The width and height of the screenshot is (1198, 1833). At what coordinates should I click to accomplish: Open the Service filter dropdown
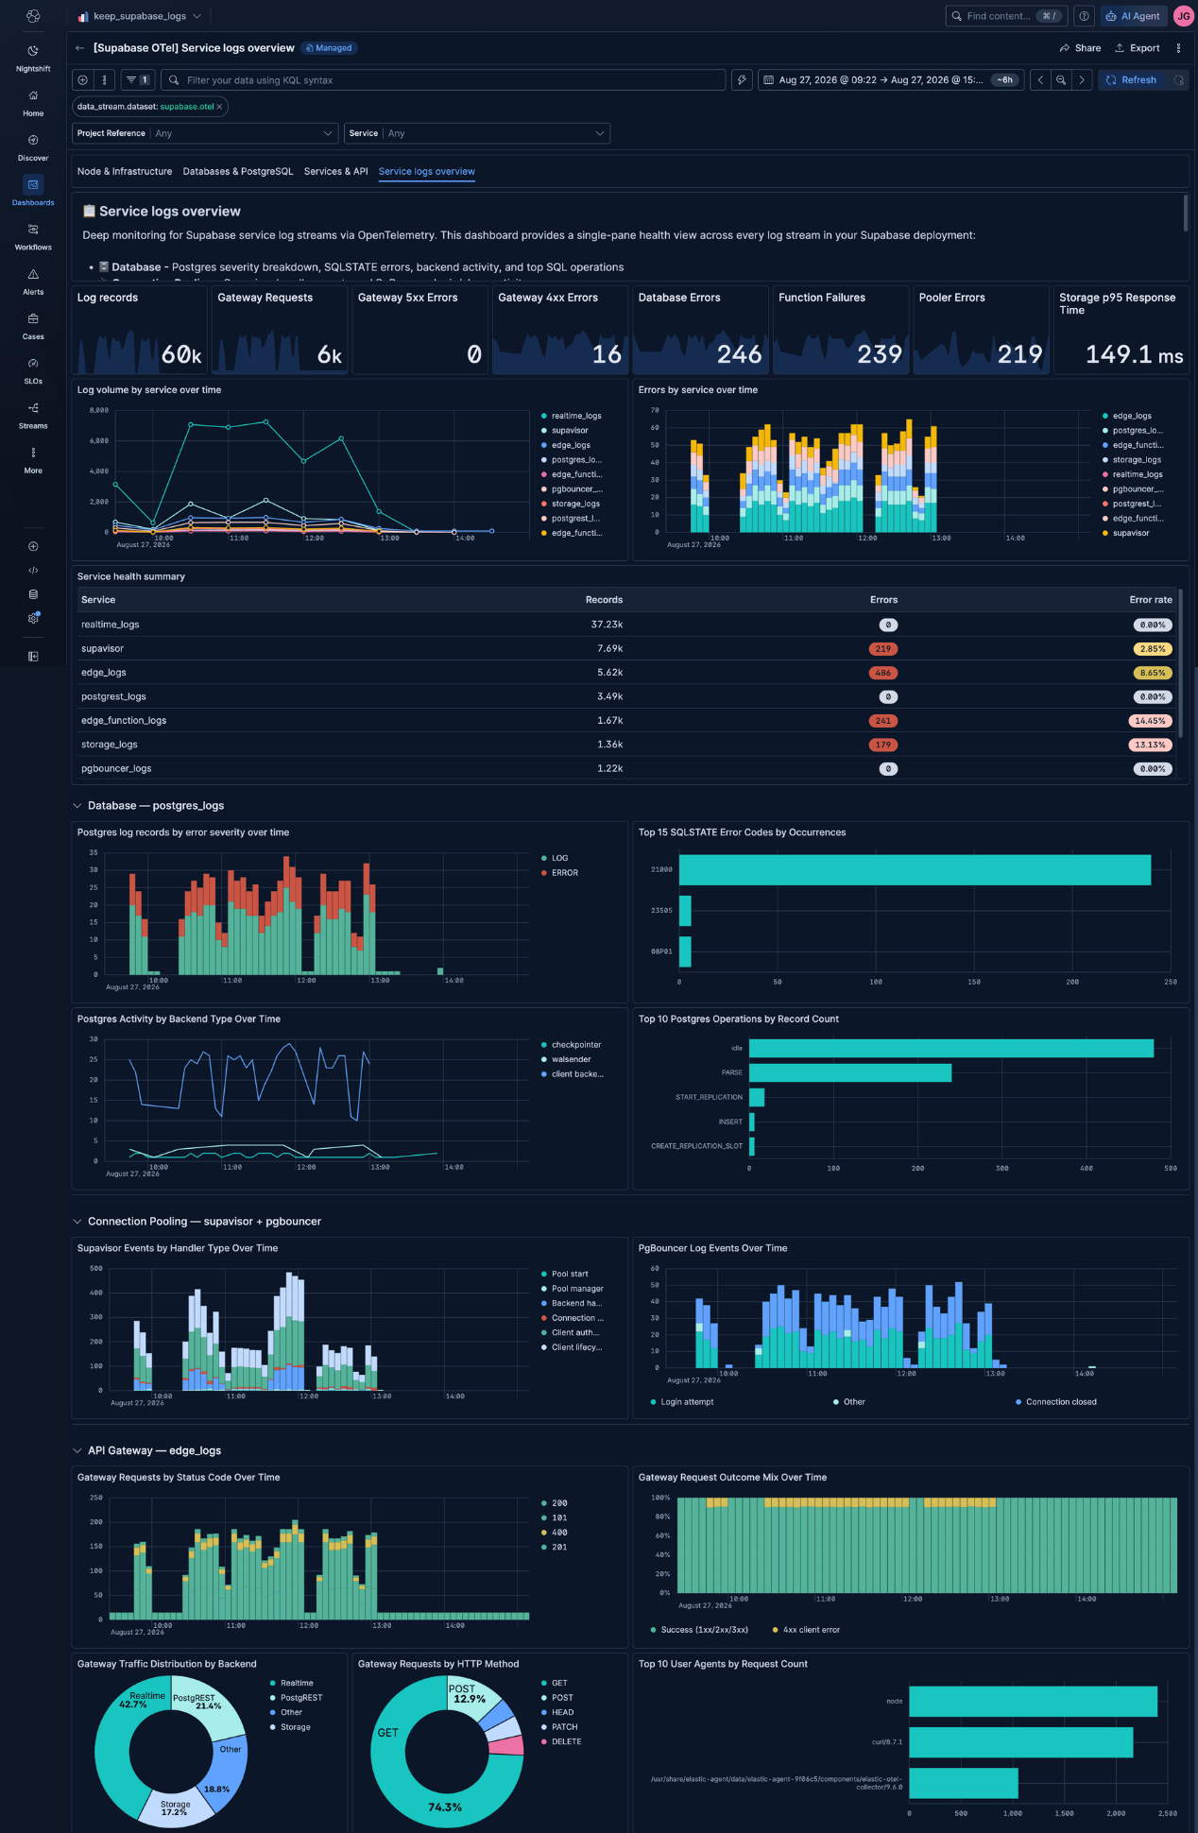(477, 133)
